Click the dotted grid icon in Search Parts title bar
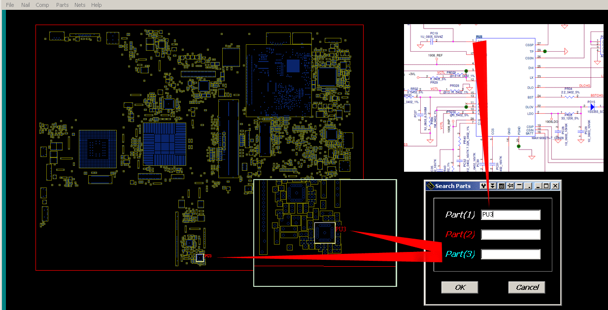 click(x=501, y=186)
